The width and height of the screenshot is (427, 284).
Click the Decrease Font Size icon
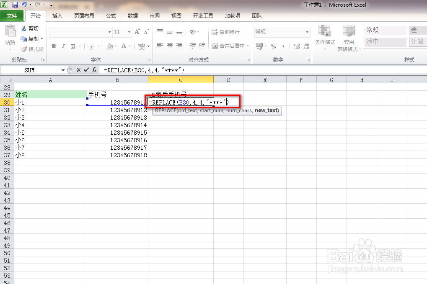click(147, 32)
